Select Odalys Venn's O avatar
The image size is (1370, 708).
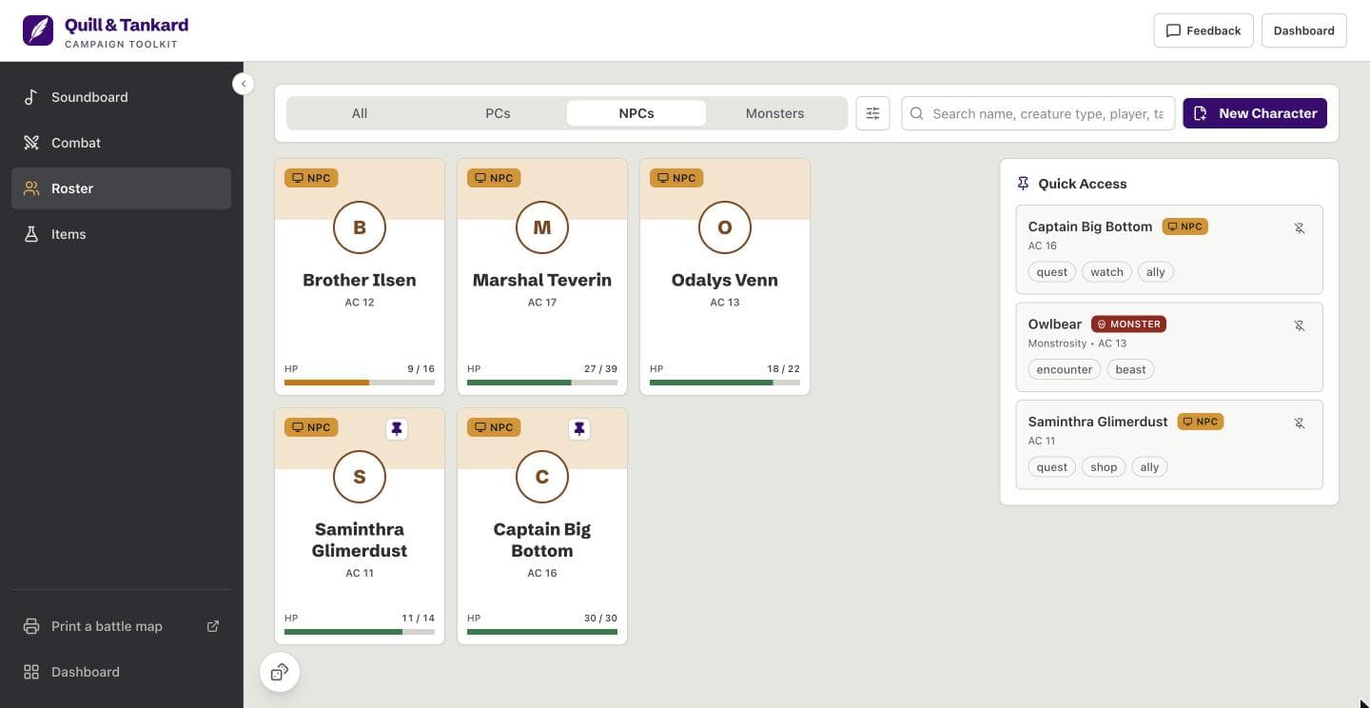(725, 227)
